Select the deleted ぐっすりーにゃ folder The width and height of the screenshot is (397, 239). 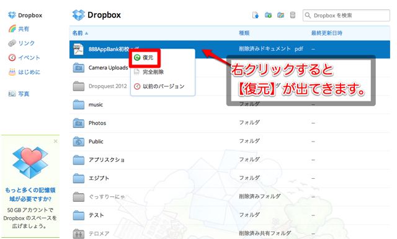[107, 197]
